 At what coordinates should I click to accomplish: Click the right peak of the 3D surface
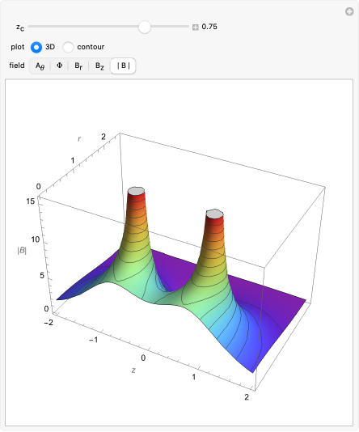215,214
